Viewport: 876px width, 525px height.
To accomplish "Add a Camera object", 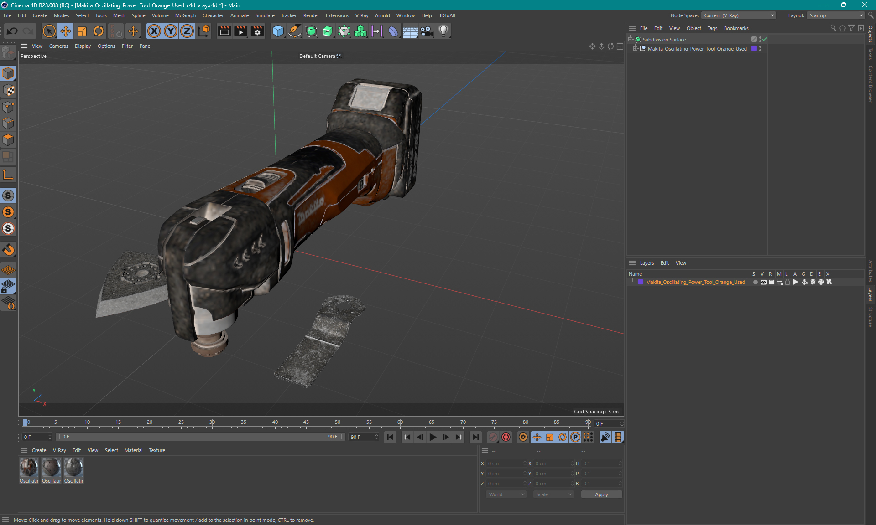I will point(427,31).
